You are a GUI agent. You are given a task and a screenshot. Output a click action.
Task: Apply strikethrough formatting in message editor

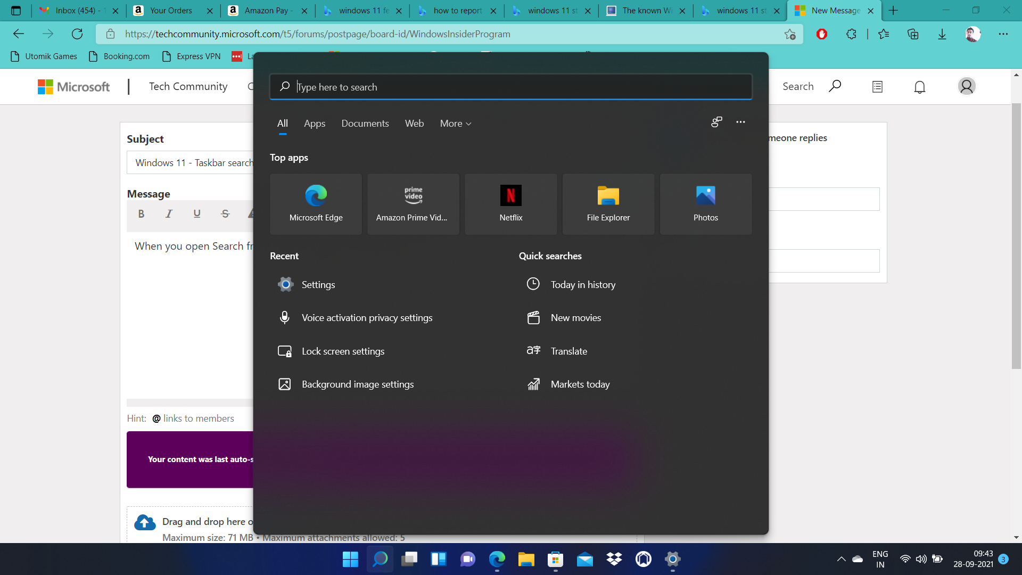point(225,214)
